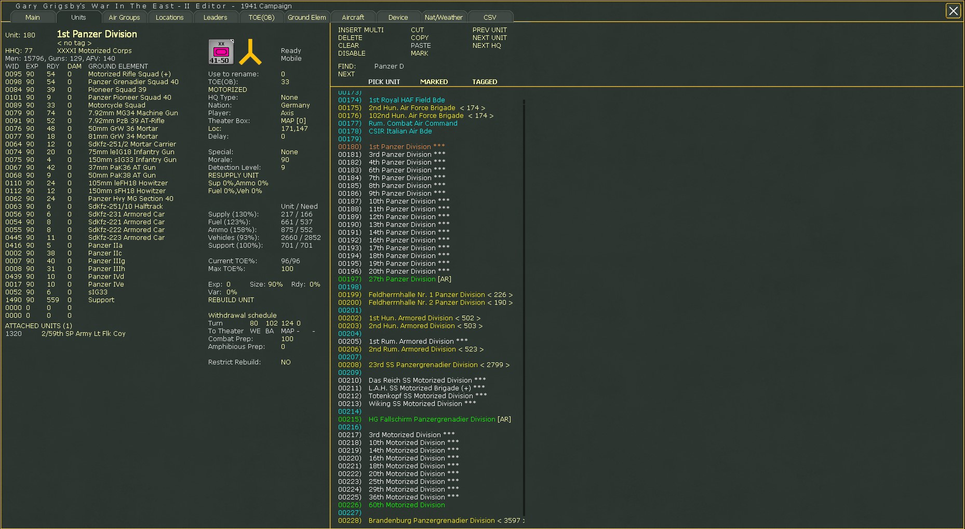This screenshot has height=529, width=965.
Task: Click the Max TOE% value 100
Action: 287,269
